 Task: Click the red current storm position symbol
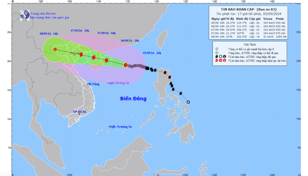[x=126, y=65]
